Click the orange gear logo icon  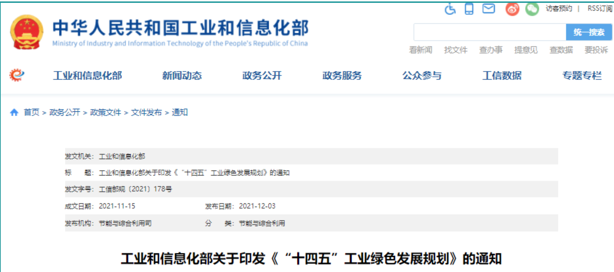16,75
